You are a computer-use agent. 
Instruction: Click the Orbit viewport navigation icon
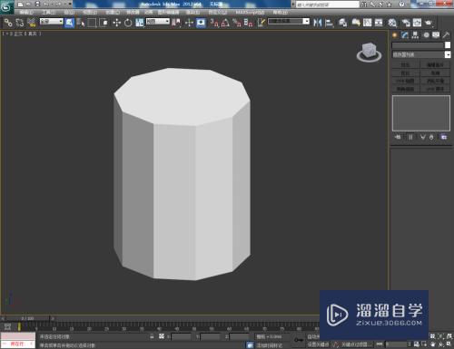click(441, 344)
